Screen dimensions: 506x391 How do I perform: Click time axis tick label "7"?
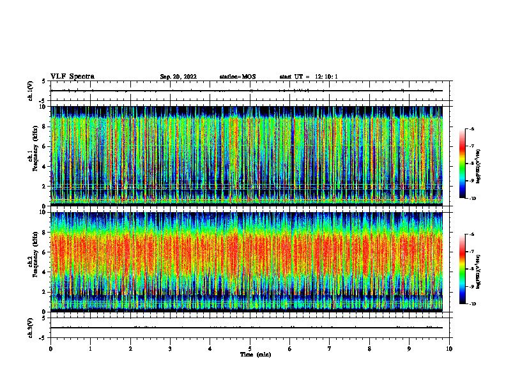point(330,349)
